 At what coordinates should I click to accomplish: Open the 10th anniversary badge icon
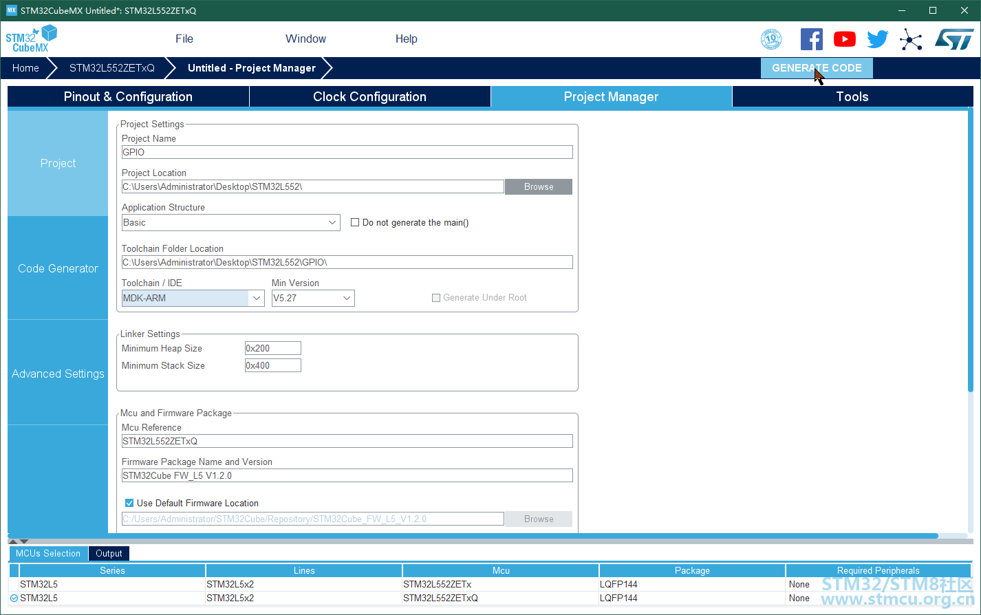[x=771, y=39]
